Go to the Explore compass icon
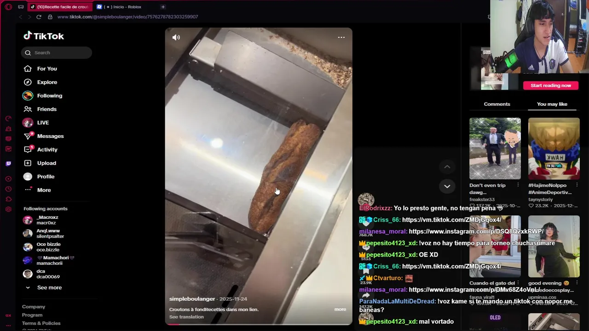This screenshot has width=589, height=331. 28,82
